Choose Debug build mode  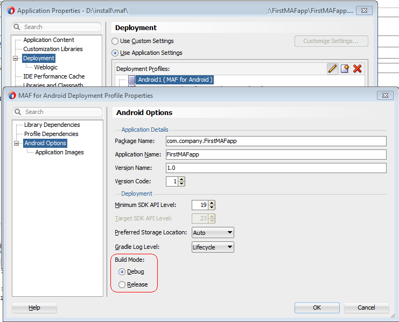pyautogui.click(x=122, y=271)
